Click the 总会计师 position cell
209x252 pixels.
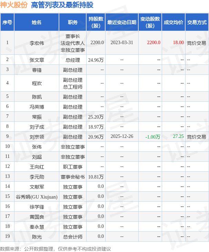(x=73, y=237)
